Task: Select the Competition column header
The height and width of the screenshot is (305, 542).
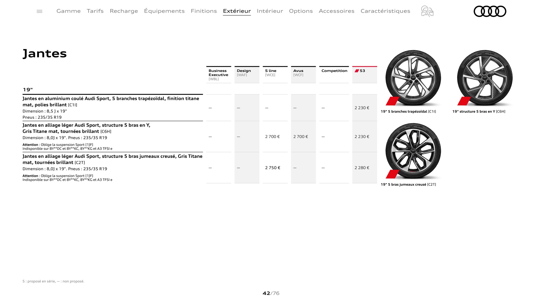Action: [334, 75]
